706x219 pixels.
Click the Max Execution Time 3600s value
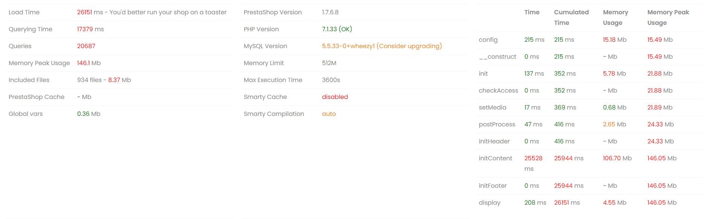coord(331,80)
